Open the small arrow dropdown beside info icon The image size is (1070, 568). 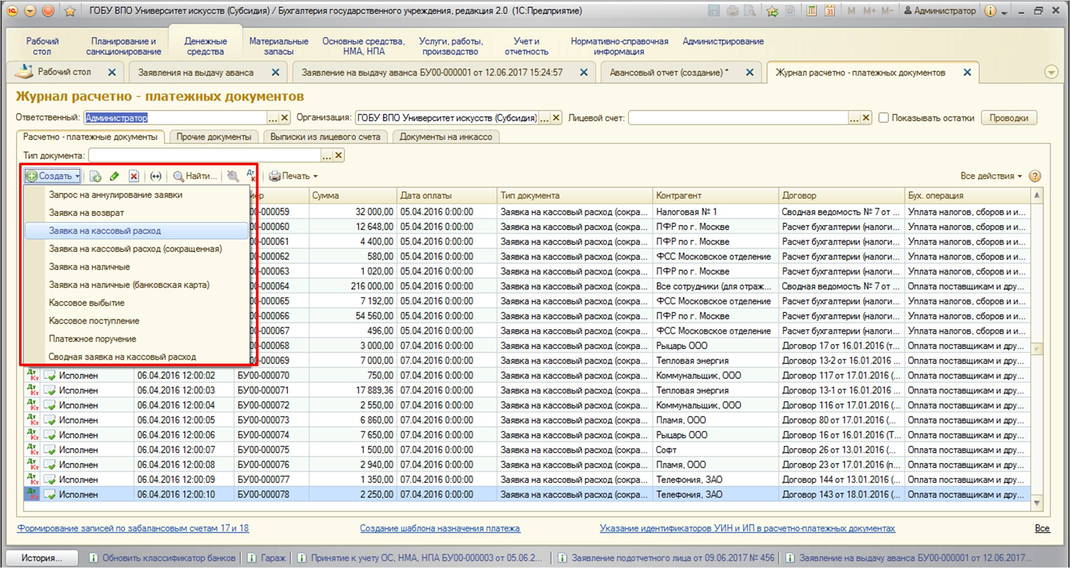pos(1004,13)
